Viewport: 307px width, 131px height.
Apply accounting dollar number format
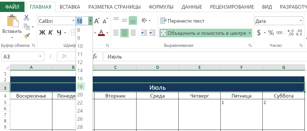pyautogui.click(x=259, y=33)
